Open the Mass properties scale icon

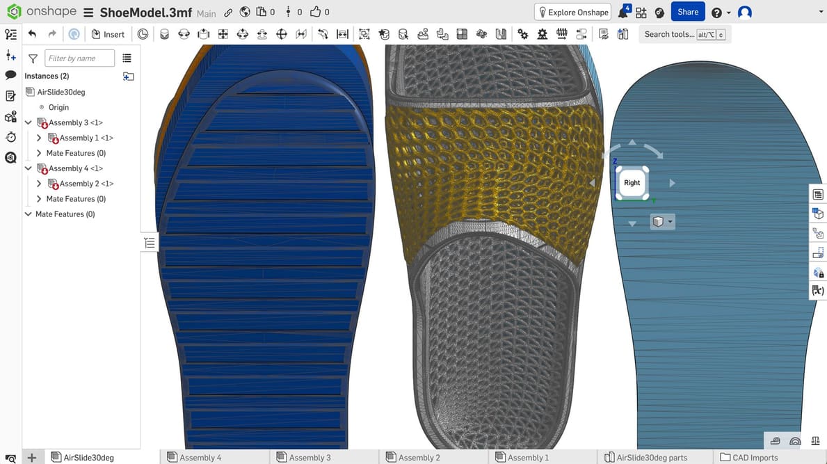tap(815, 440)
